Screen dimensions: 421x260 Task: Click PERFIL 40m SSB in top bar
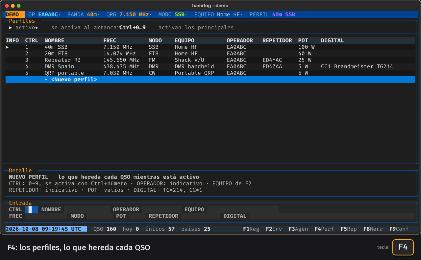coord(272,14)
